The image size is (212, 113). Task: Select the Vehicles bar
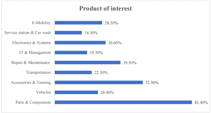click(76, 92)
